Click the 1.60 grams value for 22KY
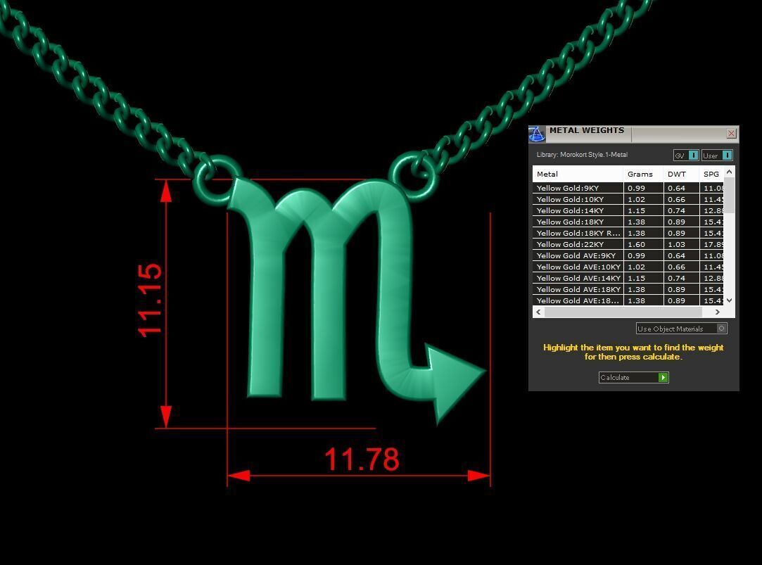Screen dimensions: 762x565 tap(637, 244)
